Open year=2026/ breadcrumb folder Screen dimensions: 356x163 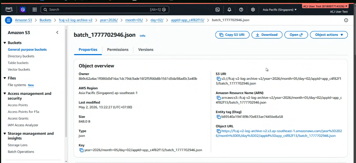pyautogui.click(x=109, y=20)
